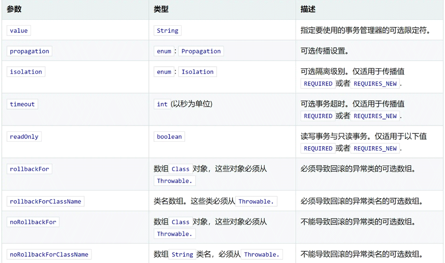
Task: Click the noRollbackFor parameter code label
Action: click(x=33, y=222)
